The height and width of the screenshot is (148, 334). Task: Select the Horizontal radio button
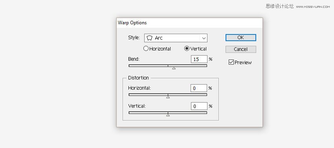pos(146,49)
